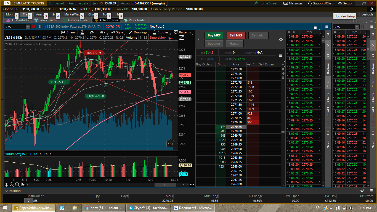Open the /ES symbol dropdown above the chart

[x=28, y=27]
